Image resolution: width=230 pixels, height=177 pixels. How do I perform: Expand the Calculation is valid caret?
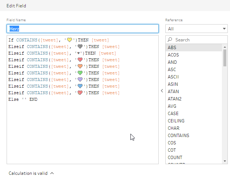(52, 173)
